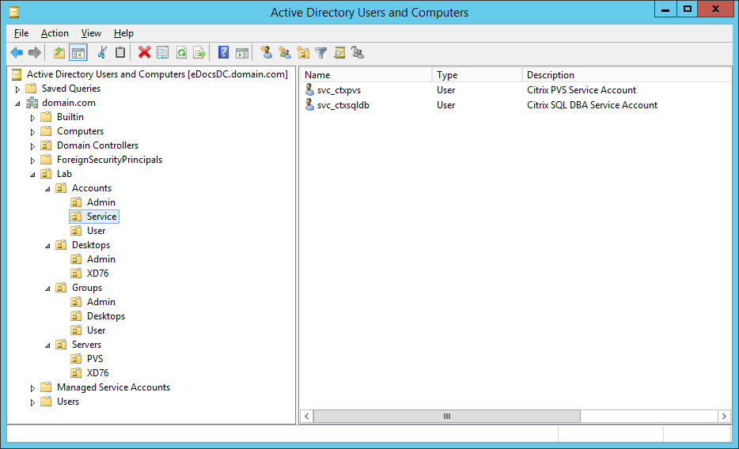Open the View menu

(91, 33)
